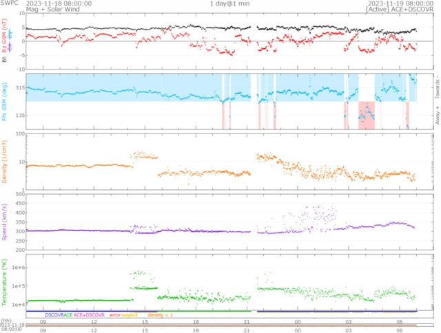Click the SWPC label in the corner
The width and height of the screenshot is (441, 333).
click(x=9, y=3)
